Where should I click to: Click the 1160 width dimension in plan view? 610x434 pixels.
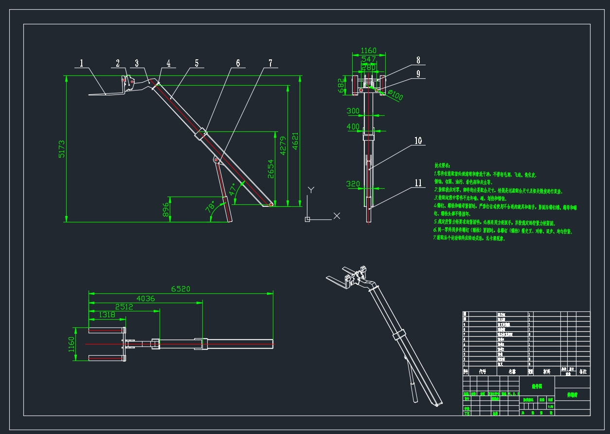72,344
